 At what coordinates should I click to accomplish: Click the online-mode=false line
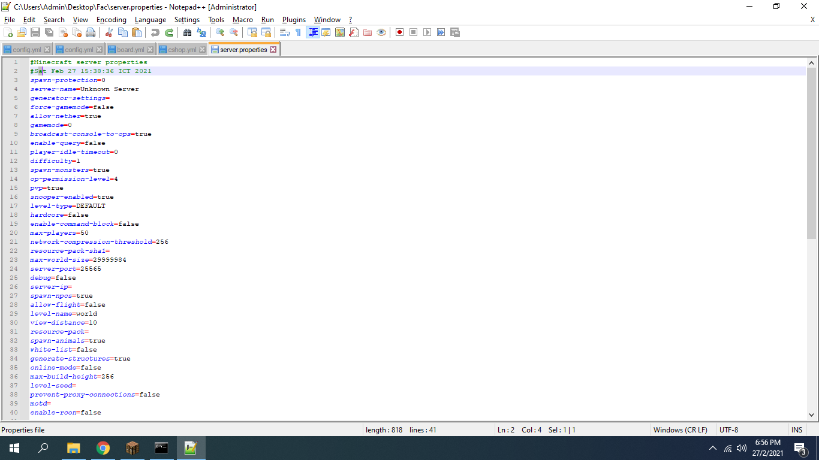tap(66, 368)
